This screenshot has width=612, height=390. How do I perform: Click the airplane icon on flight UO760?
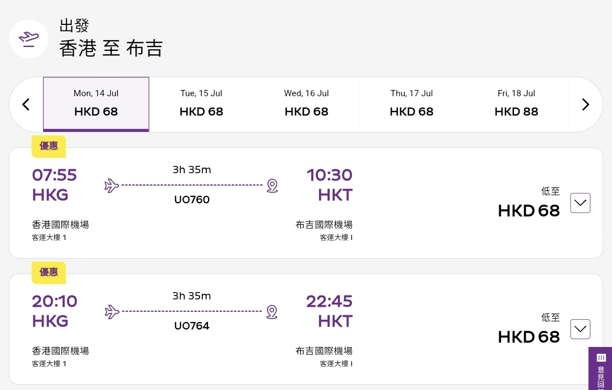point(112,185)
